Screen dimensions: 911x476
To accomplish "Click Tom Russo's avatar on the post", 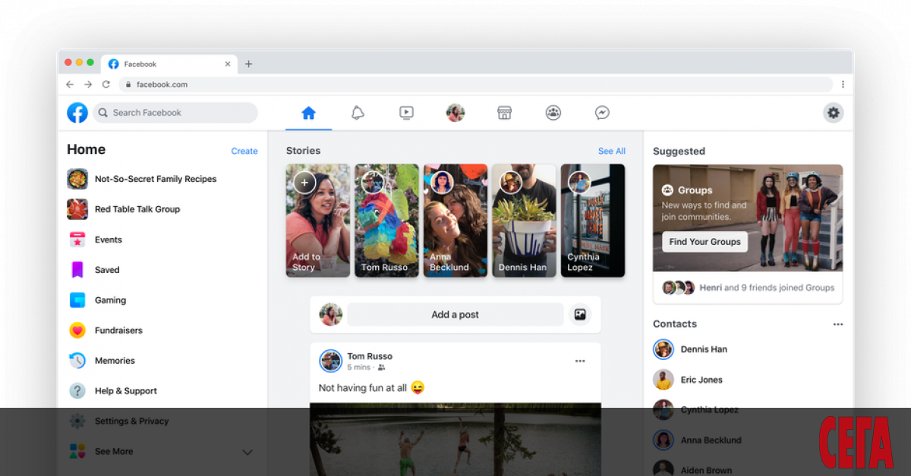I will 330,361.
